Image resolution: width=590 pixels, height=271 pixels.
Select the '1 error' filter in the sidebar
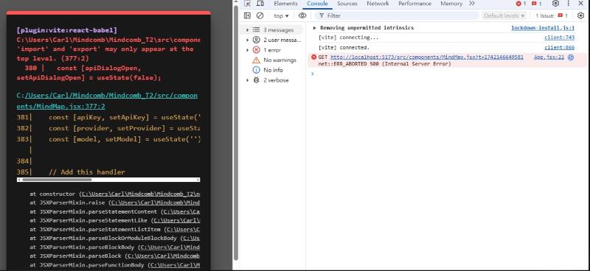click(x=271, y=50)
